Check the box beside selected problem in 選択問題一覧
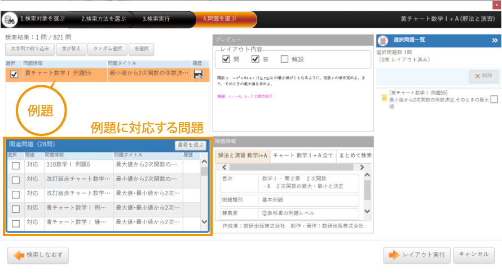 (494, 99)
